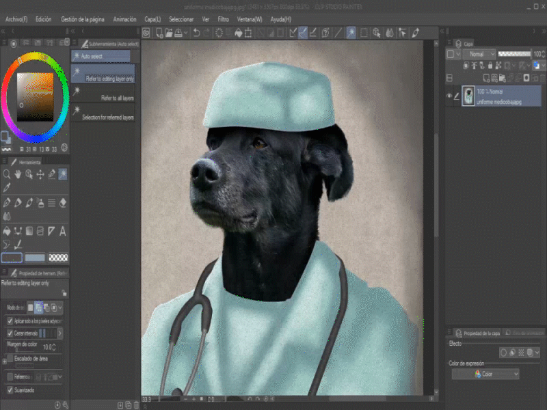Create a new document from command bar
Viewport: 547px width, 410px height.
[159, 33]
